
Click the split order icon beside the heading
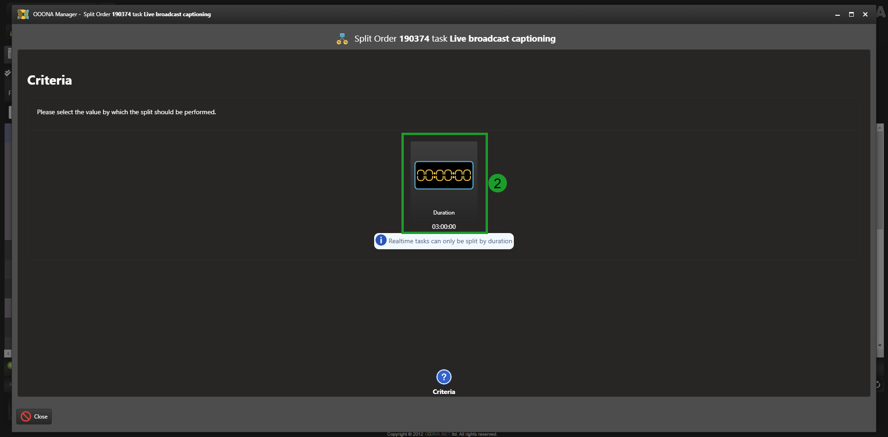pyautogui.click(x=342, y=39)
